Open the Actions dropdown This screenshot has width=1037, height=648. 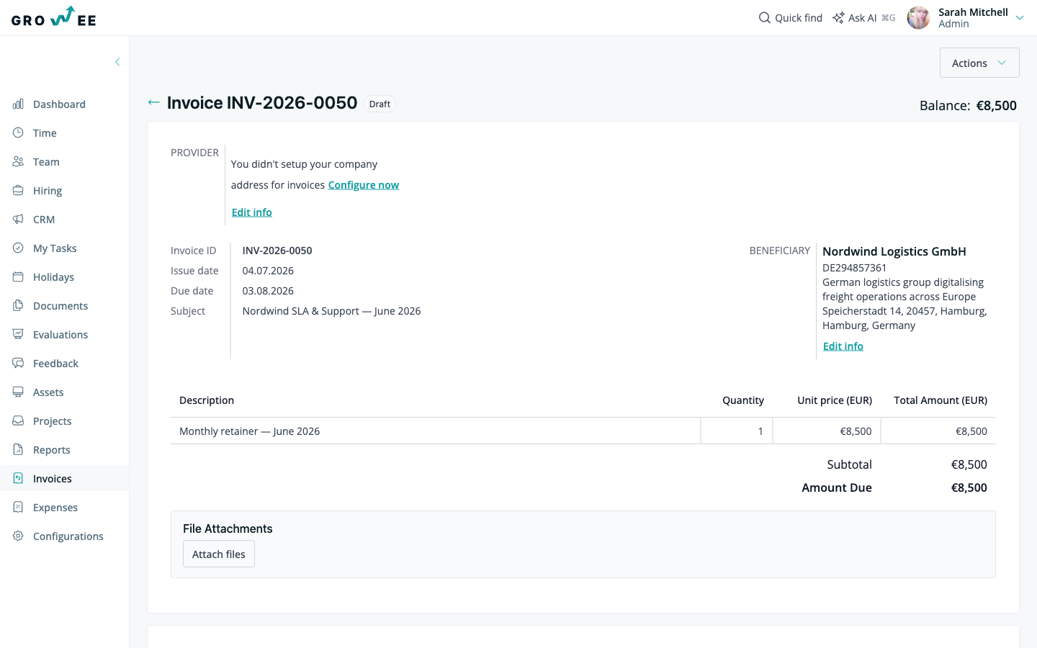tap(979, 63)
